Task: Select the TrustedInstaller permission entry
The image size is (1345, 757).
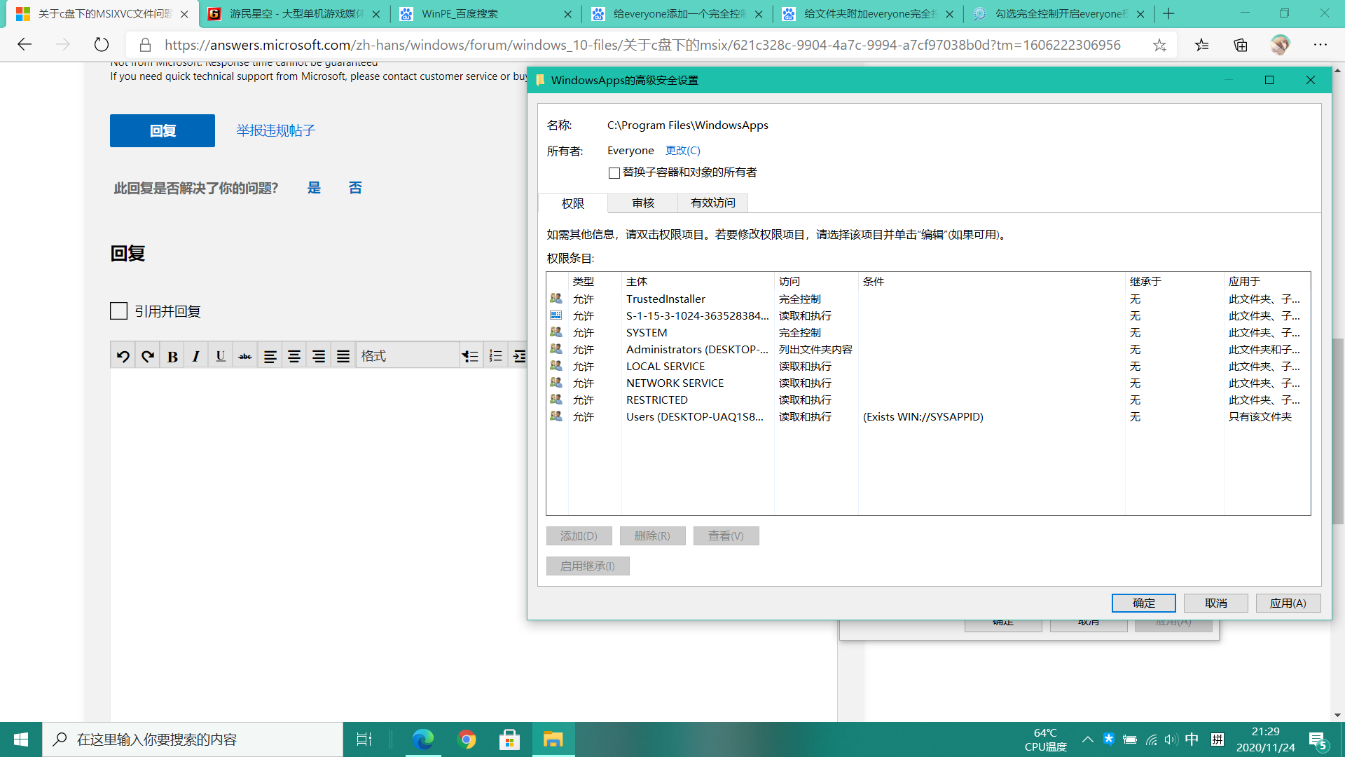Action: pos(665,299)
